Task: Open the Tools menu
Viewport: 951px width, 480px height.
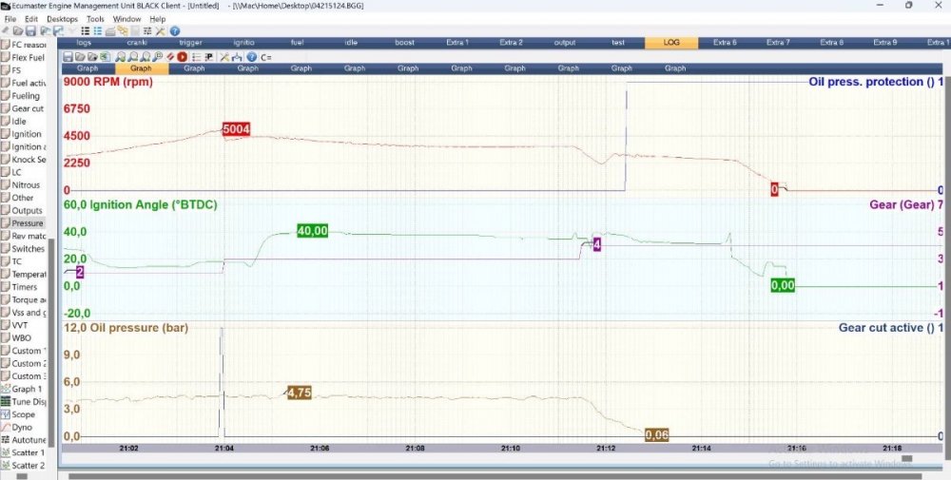Action: click(x=95, y=18)
